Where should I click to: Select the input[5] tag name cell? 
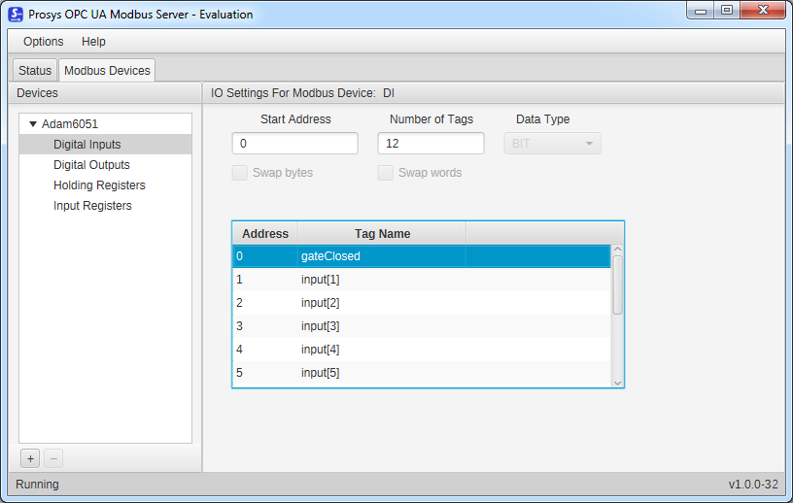382,373
